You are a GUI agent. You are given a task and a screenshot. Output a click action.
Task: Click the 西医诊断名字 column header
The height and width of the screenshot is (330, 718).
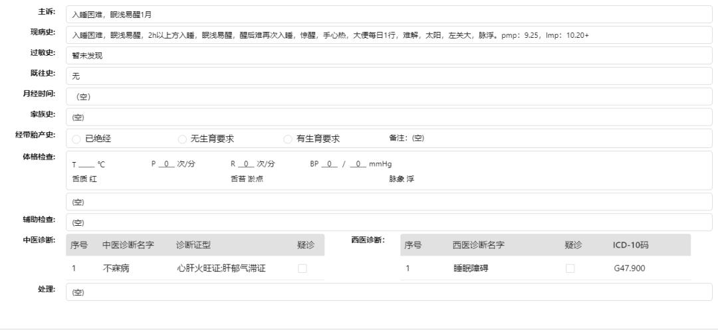pyautogui.click(x=479, y=245)
